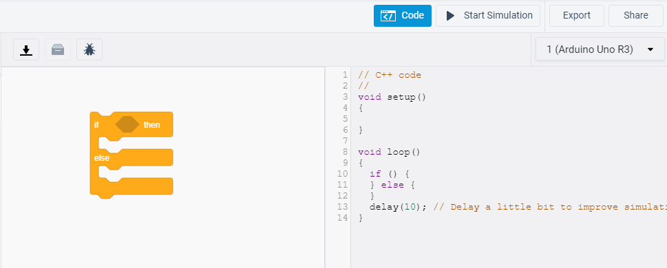Click the 'else' label on block
The height and width of the screenshot is (268, 667).
(102, 158)
